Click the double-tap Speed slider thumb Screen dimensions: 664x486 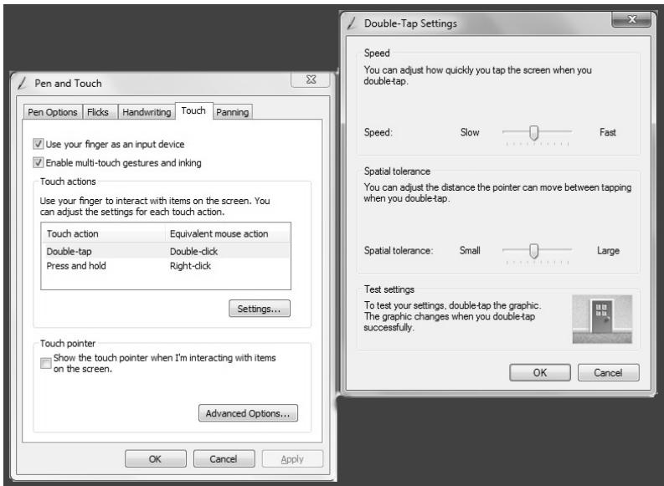[x=534, y=132]
